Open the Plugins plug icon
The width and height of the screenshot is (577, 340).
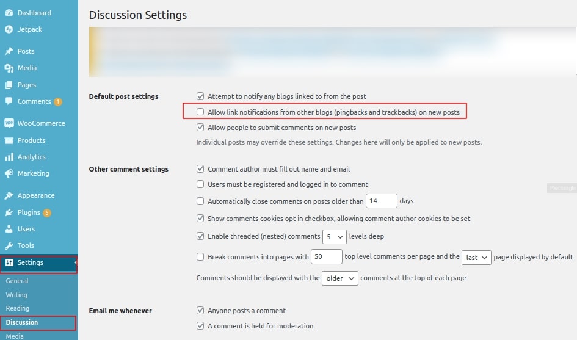pyautogui.click(x=9, y=212)
